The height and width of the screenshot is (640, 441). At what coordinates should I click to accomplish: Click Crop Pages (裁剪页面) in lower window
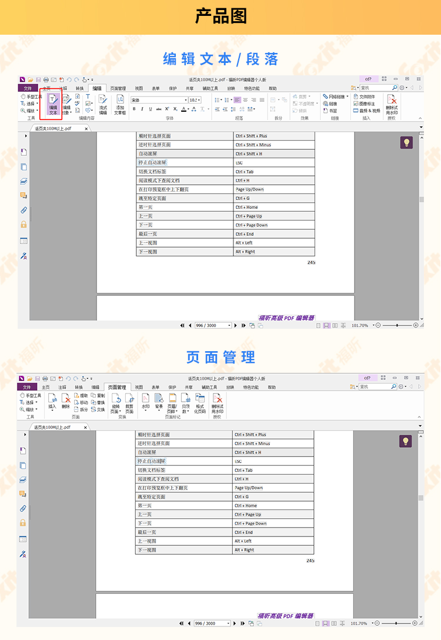pyautogui.click(x=129, y=404)
